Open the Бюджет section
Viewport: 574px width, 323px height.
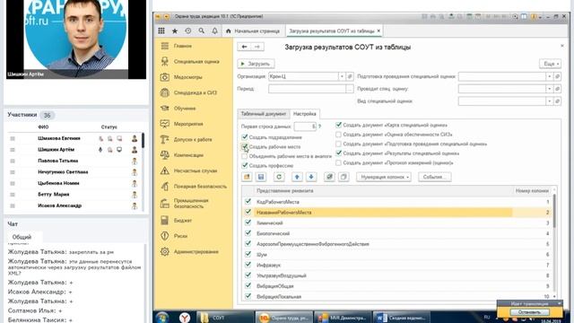pyautogui.click(x=183, y=221)
